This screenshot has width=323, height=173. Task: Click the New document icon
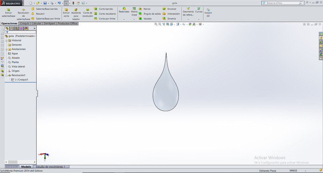pyautogui.click(x=31, y=3)
